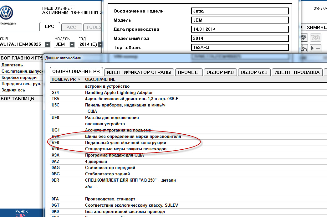327x217 pixels.
Task: Click the встроен в устройство text line
Action: coord(107,86)
